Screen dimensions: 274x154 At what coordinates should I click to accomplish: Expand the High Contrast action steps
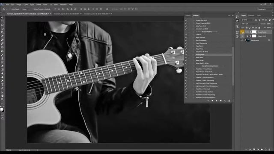pos(194,38)
